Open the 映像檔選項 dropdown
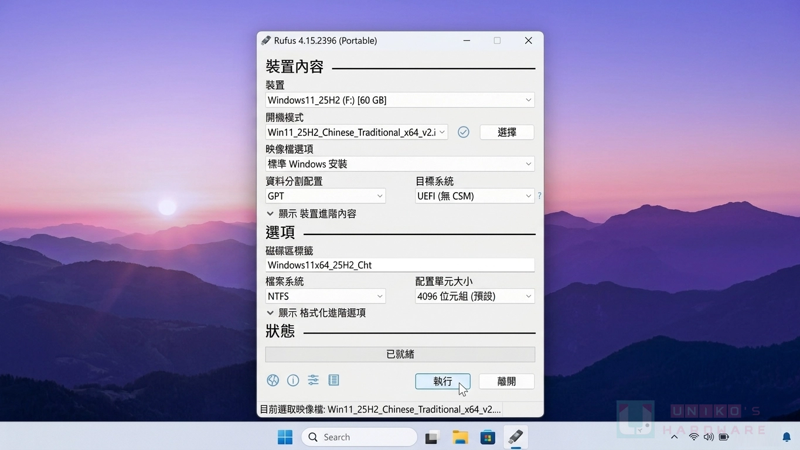The width and height of the screenshot is (800, 450). pos(400,164)
